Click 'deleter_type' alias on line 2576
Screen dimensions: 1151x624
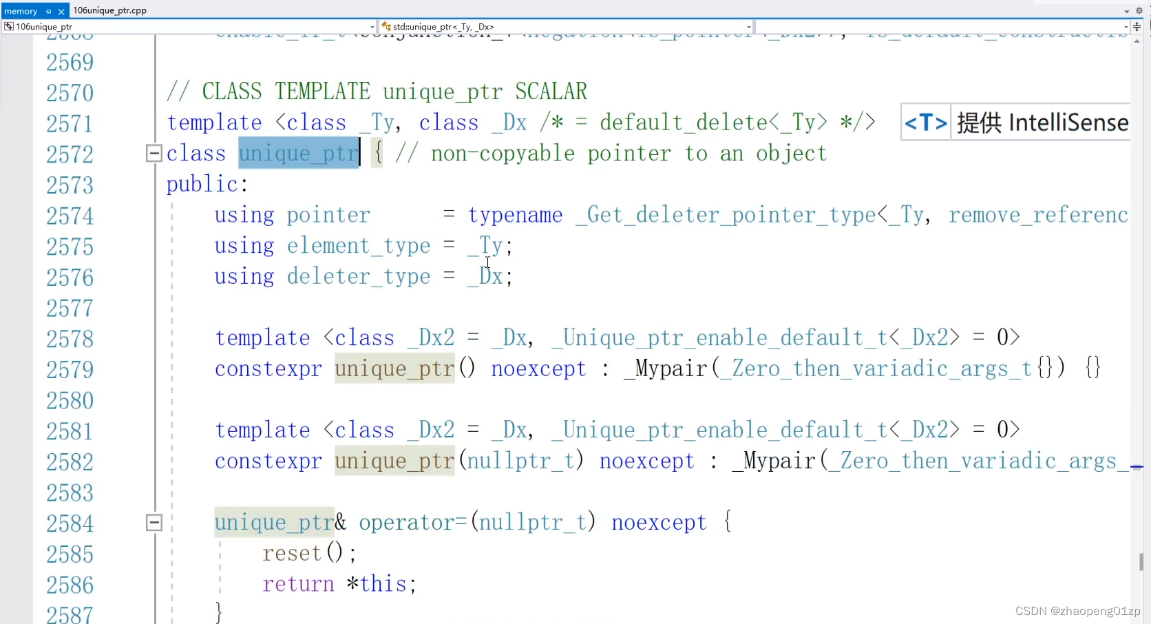(x=359, y=277)
